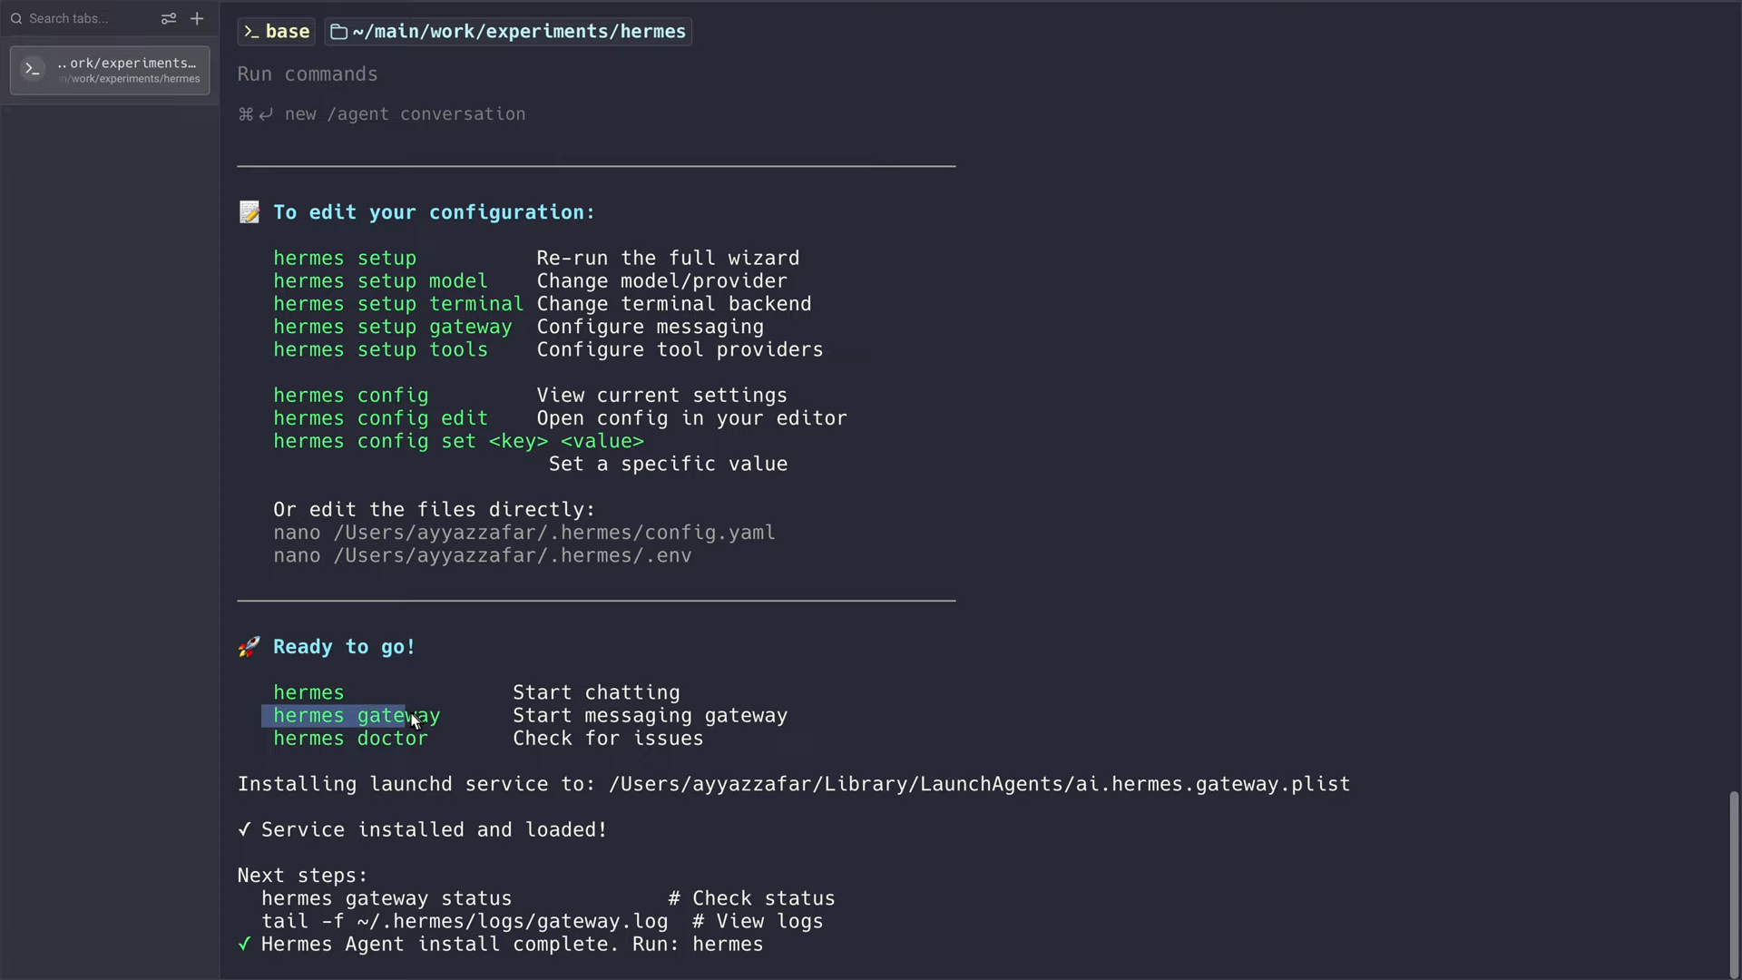Screen dimensions: 1742x980
Task: Click 'hermes doctor' command text
Action: click(x=350, y=739)
